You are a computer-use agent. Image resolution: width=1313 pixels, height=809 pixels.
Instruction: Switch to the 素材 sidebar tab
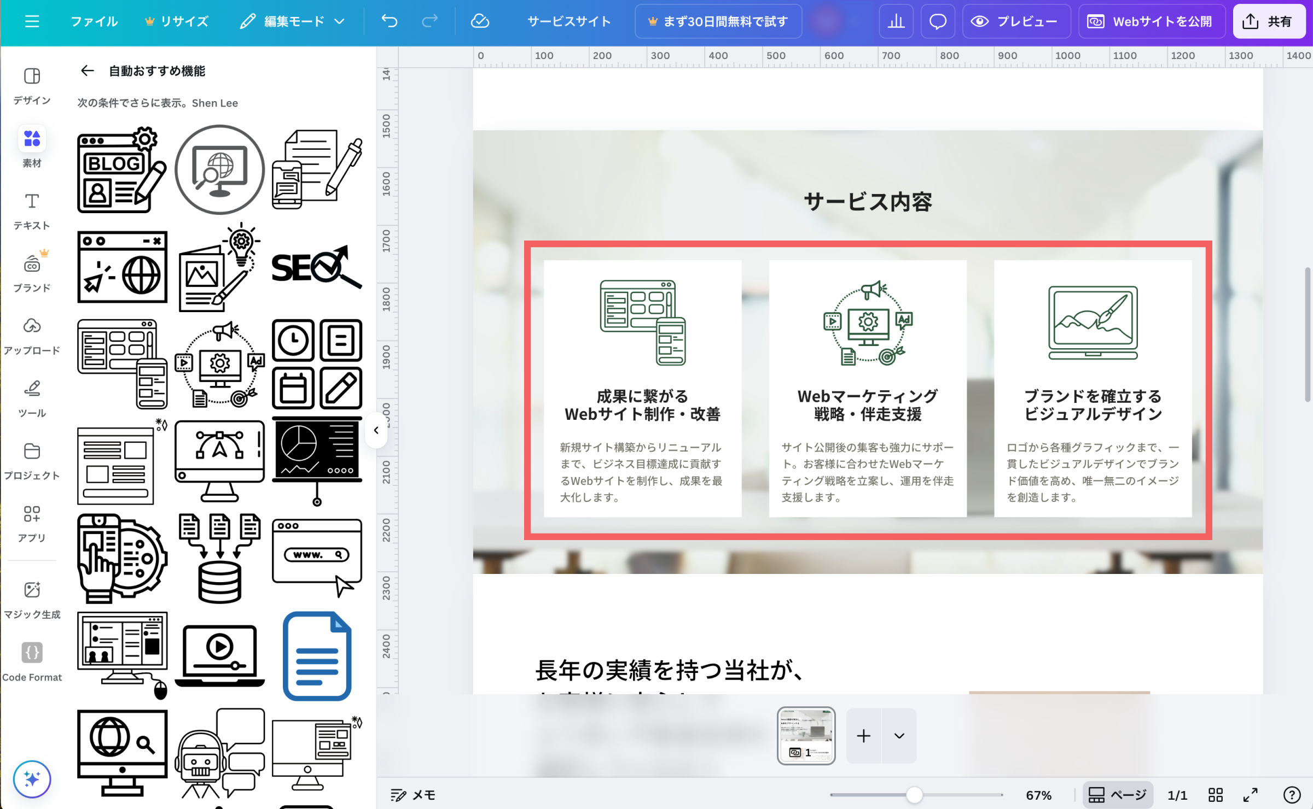(x=32, y=148)
